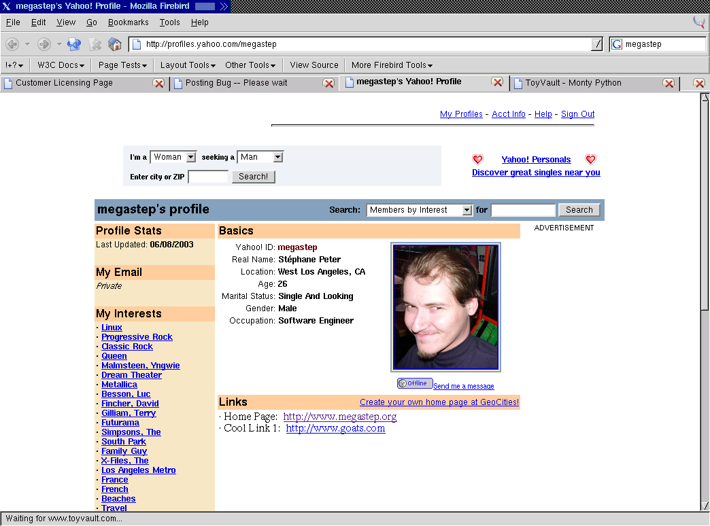
Task: Click the Search! button for personals
Action: [254, 177]
